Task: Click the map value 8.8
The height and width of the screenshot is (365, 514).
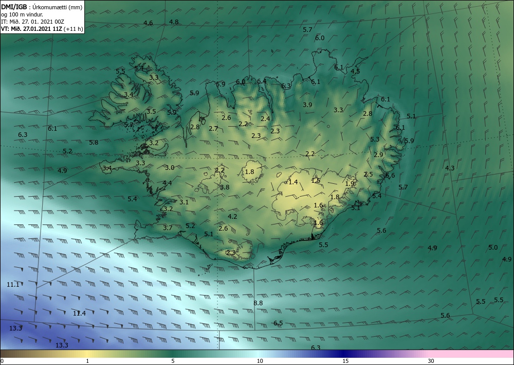Action: (259, 303)
